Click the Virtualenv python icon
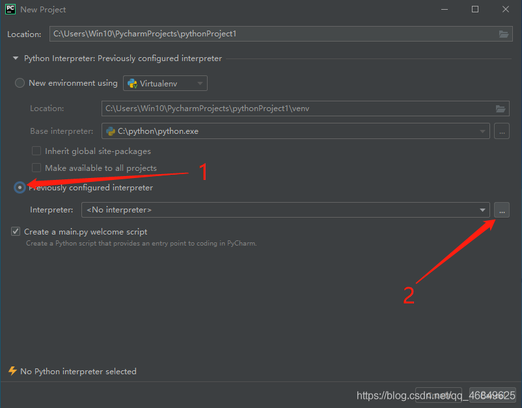522x408 pixels. click(132, 83)
